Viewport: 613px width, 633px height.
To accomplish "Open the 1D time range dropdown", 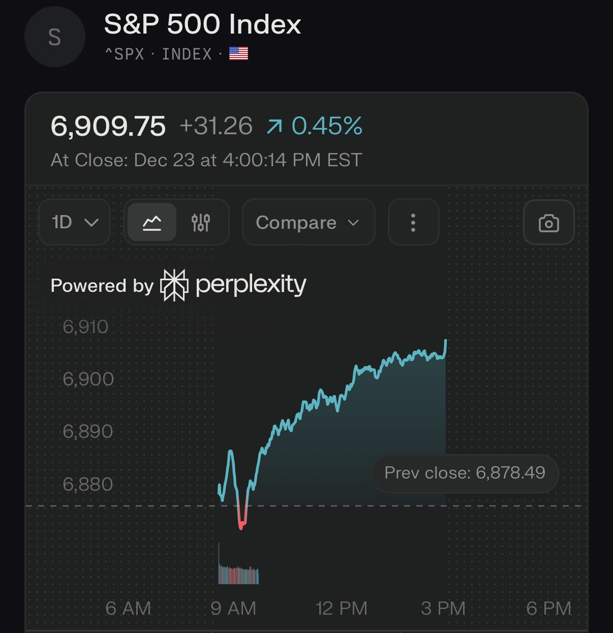I will coord(74,222).
